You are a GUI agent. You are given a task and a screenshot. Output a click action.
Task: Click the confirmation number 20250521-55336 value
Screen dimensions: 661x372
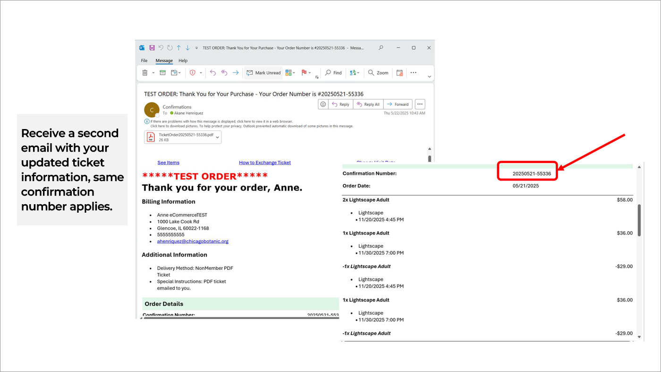[532, 173]
